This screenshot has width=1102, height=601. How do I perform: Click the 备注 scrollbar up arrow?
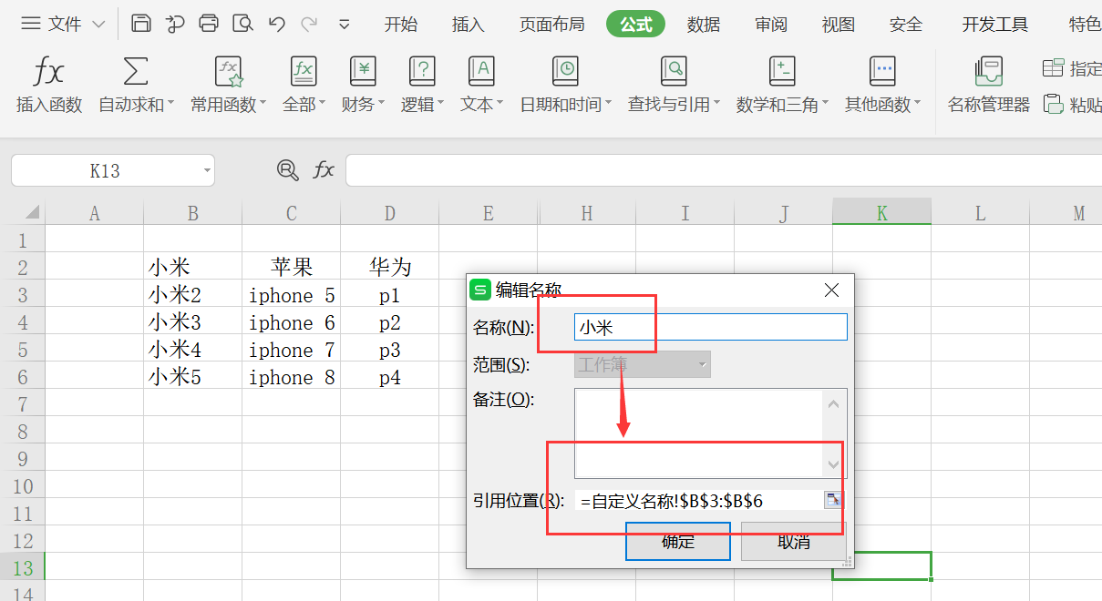click(834, 402)
